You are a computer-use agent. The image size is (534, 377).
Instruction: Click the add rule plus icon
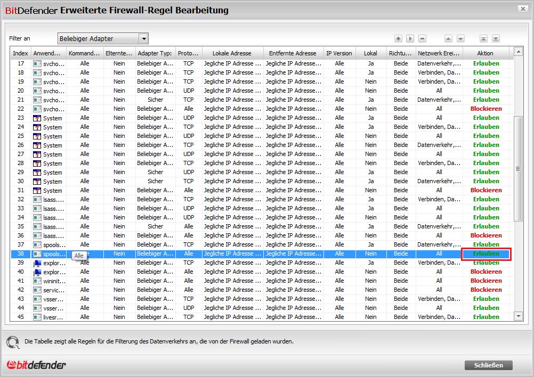(398, 39)
